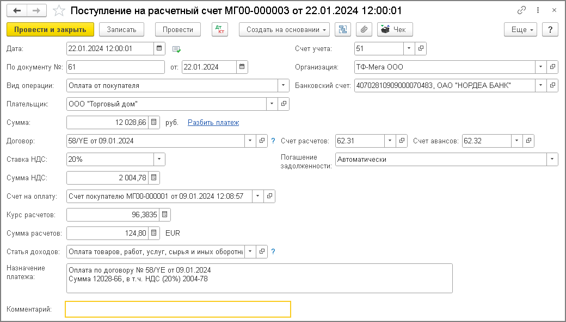This screenshot has width=566, height=322.
Task: Open the calculator for Сумма НДС
Action: pyautogui.click(x=154, y=178)
